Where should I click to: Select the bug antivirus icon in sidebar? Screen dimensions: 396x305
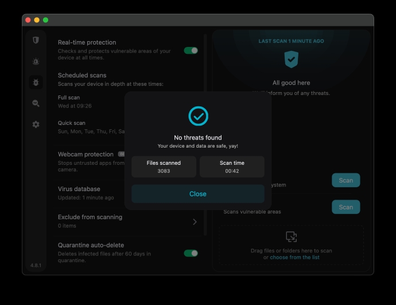[x=36, y=82]
